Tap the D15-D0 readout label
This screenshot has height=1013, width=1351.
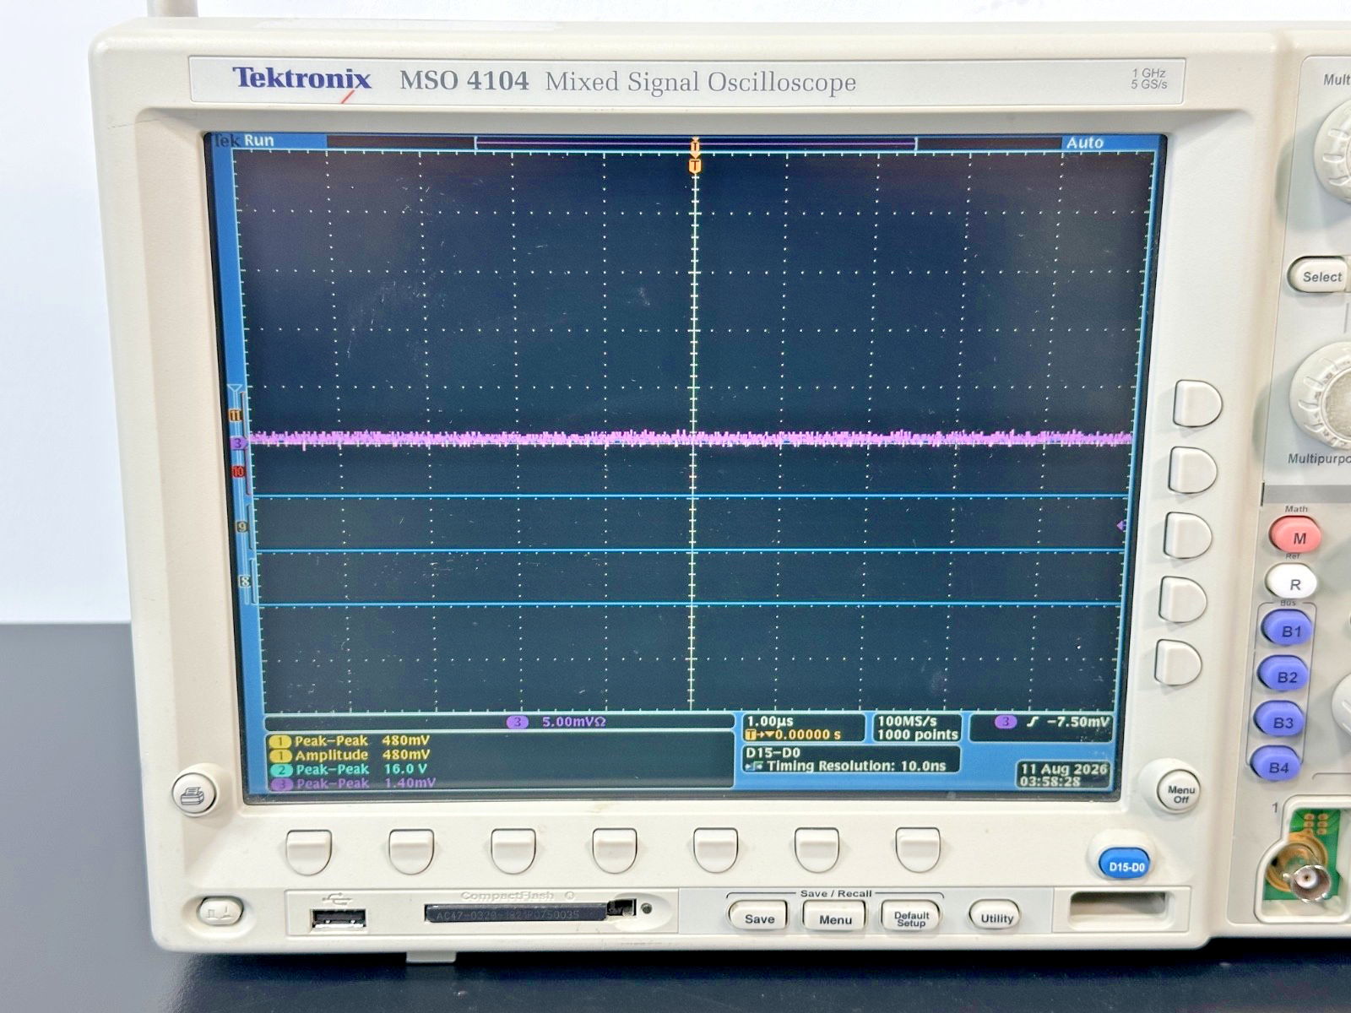click(x=773, y=752)
